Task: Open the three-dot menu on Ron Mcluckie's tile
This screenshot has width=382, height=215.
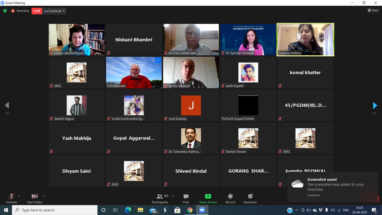Action: coord(158,60)
